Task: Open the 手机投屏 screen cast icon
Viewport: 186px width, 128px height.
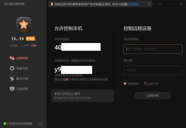Action: click(12, 89)
